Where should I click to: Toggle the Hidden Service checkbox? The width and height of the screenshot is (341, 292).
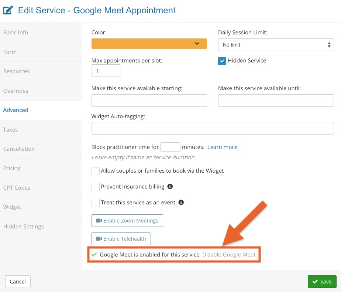click(222, 61)
